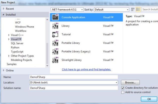
Task: Select WCF in the template tree
Action: click(x=18, y=22)
